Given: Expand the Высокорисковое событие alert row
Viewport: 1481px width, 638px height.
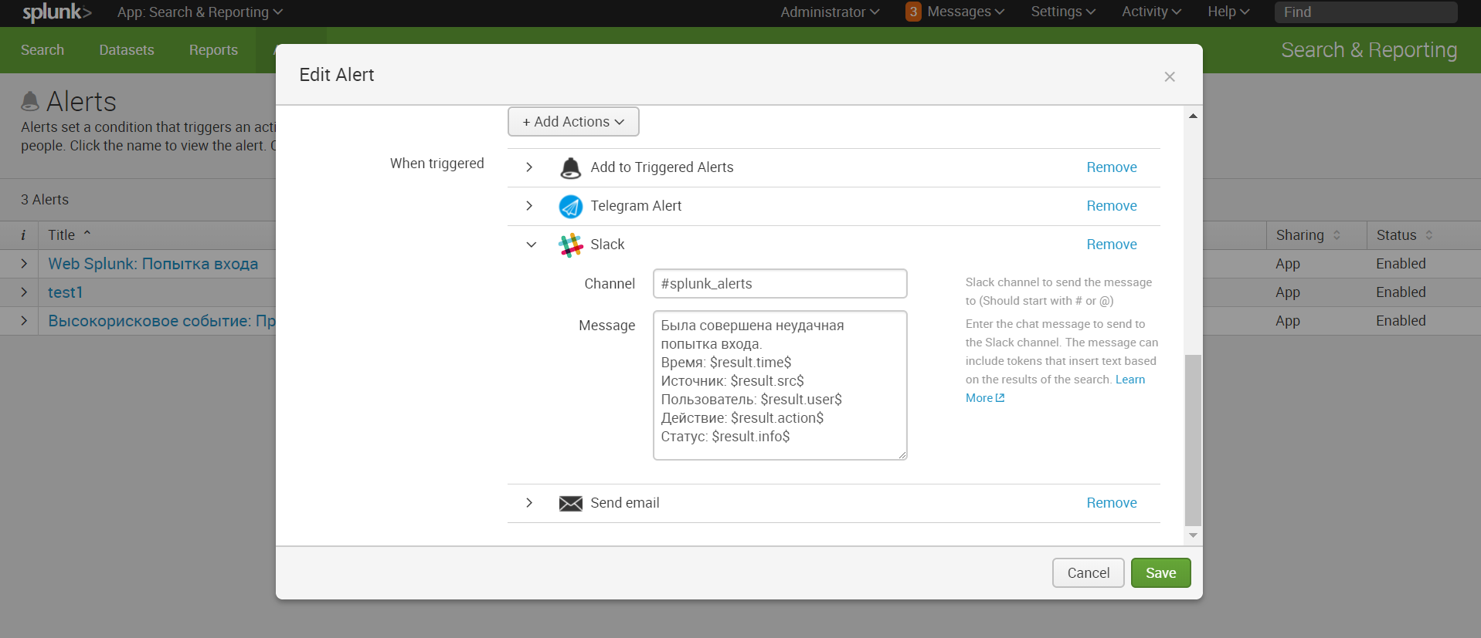Looking at the screenshot, I should [24, 321].
